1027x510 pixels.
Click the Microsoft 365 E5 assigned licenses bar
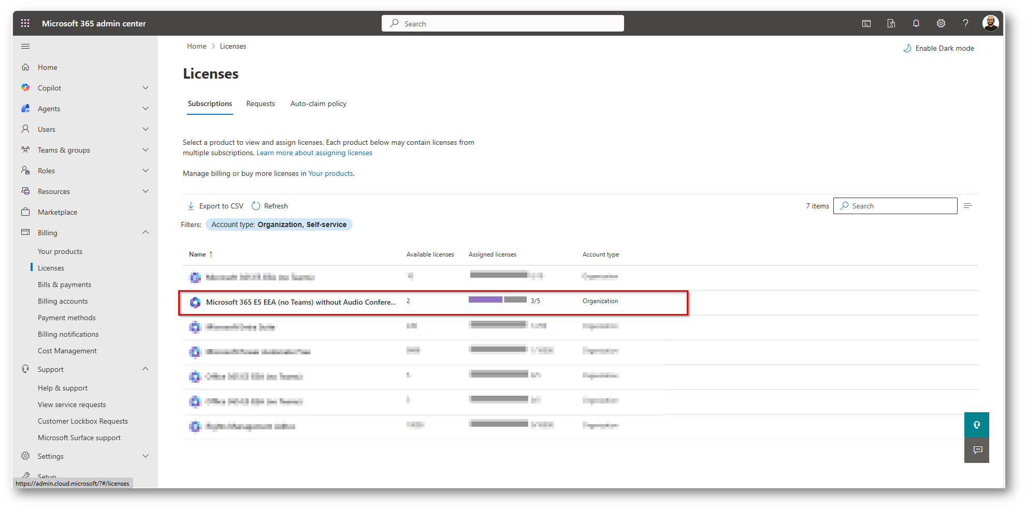tap(497, 300)
